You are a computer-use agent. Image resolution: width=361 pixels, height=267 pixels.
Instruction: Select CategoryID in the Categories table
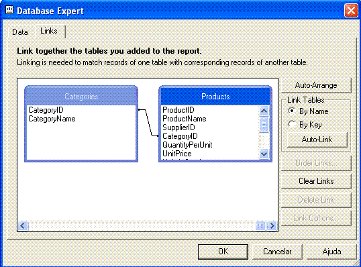click(46, 110)
